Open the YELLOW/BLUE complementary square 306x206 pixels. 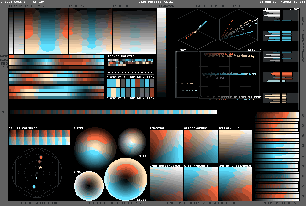tap(235, 146)
